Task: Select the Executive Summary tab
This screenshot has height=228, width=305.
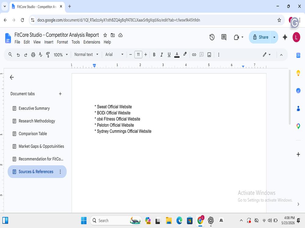Action: point(37,109)
